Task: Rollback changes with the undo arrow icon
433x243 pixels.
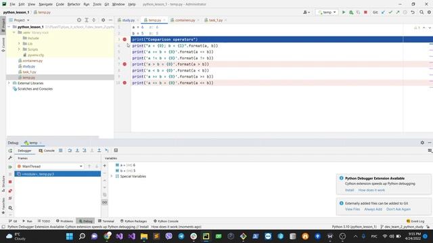Action: pyautogui.click(x=413, y=12)
